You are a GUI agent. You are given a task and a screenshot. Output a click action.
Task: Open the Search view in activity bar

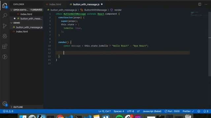[5, 15]
